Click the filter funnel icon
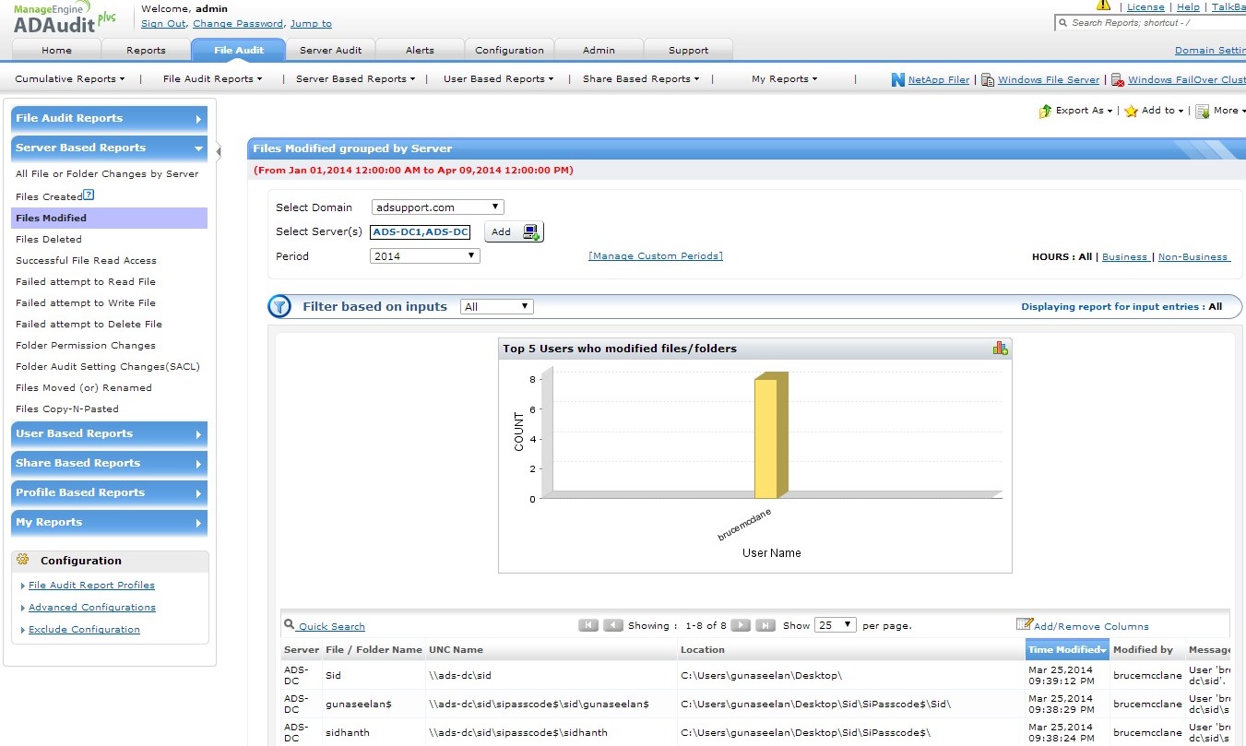 pos(279,307)
